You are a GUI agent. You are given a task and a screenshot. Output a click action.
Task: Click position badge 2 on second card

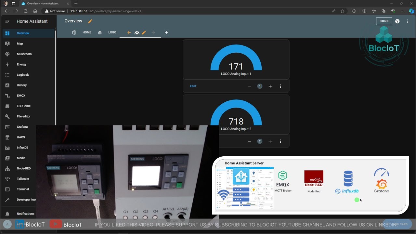pyautogui.click(x=260, y=141)
